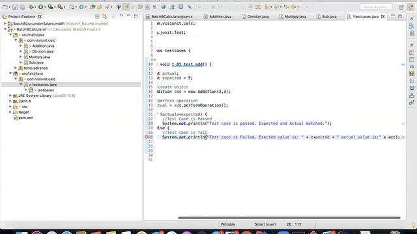This screenshot has width=417, height=234.
Task: Click the light bulb tip icon in status bar
Action: coord(413,225)
